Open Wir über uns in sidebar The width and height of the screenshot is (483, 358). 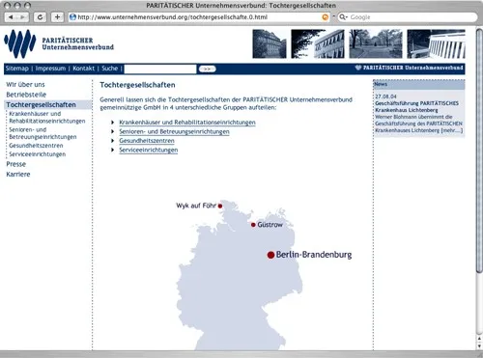[x=25, y=84]
